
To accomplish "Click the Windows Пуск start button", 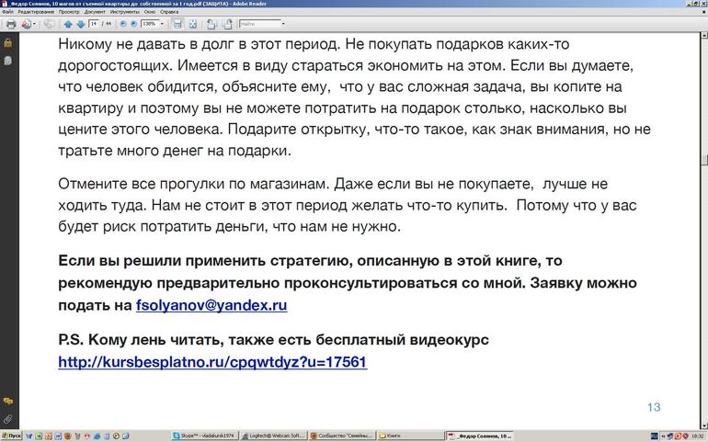I will click(12, 436).
